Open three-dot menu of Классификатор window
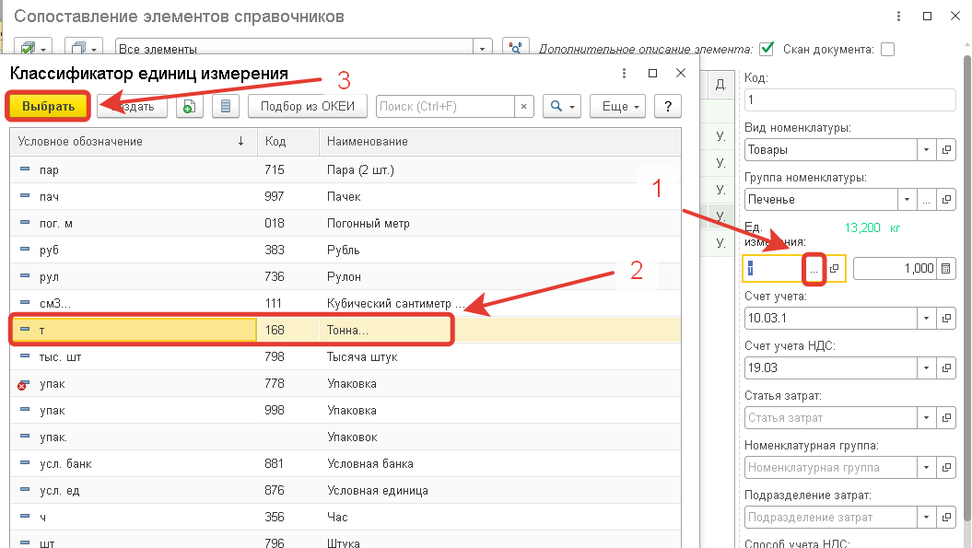972x548 pixels. click(x=624, y=73)
